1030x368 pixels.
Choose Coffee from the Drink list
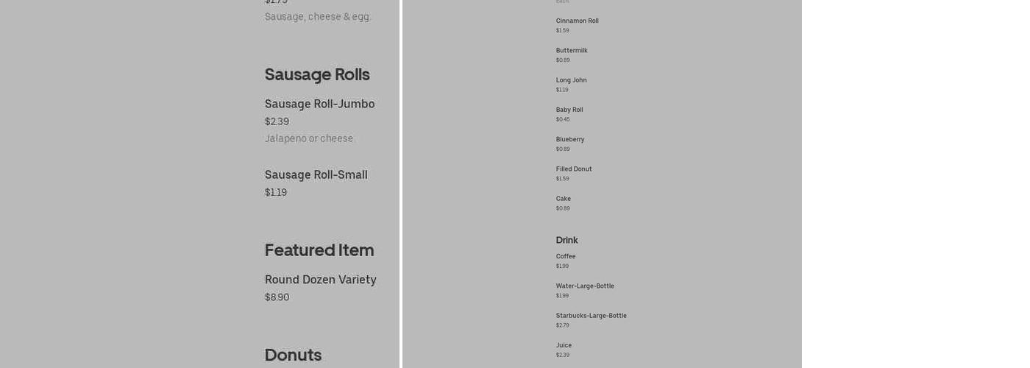pyautogui.click(x=566, y=257)
